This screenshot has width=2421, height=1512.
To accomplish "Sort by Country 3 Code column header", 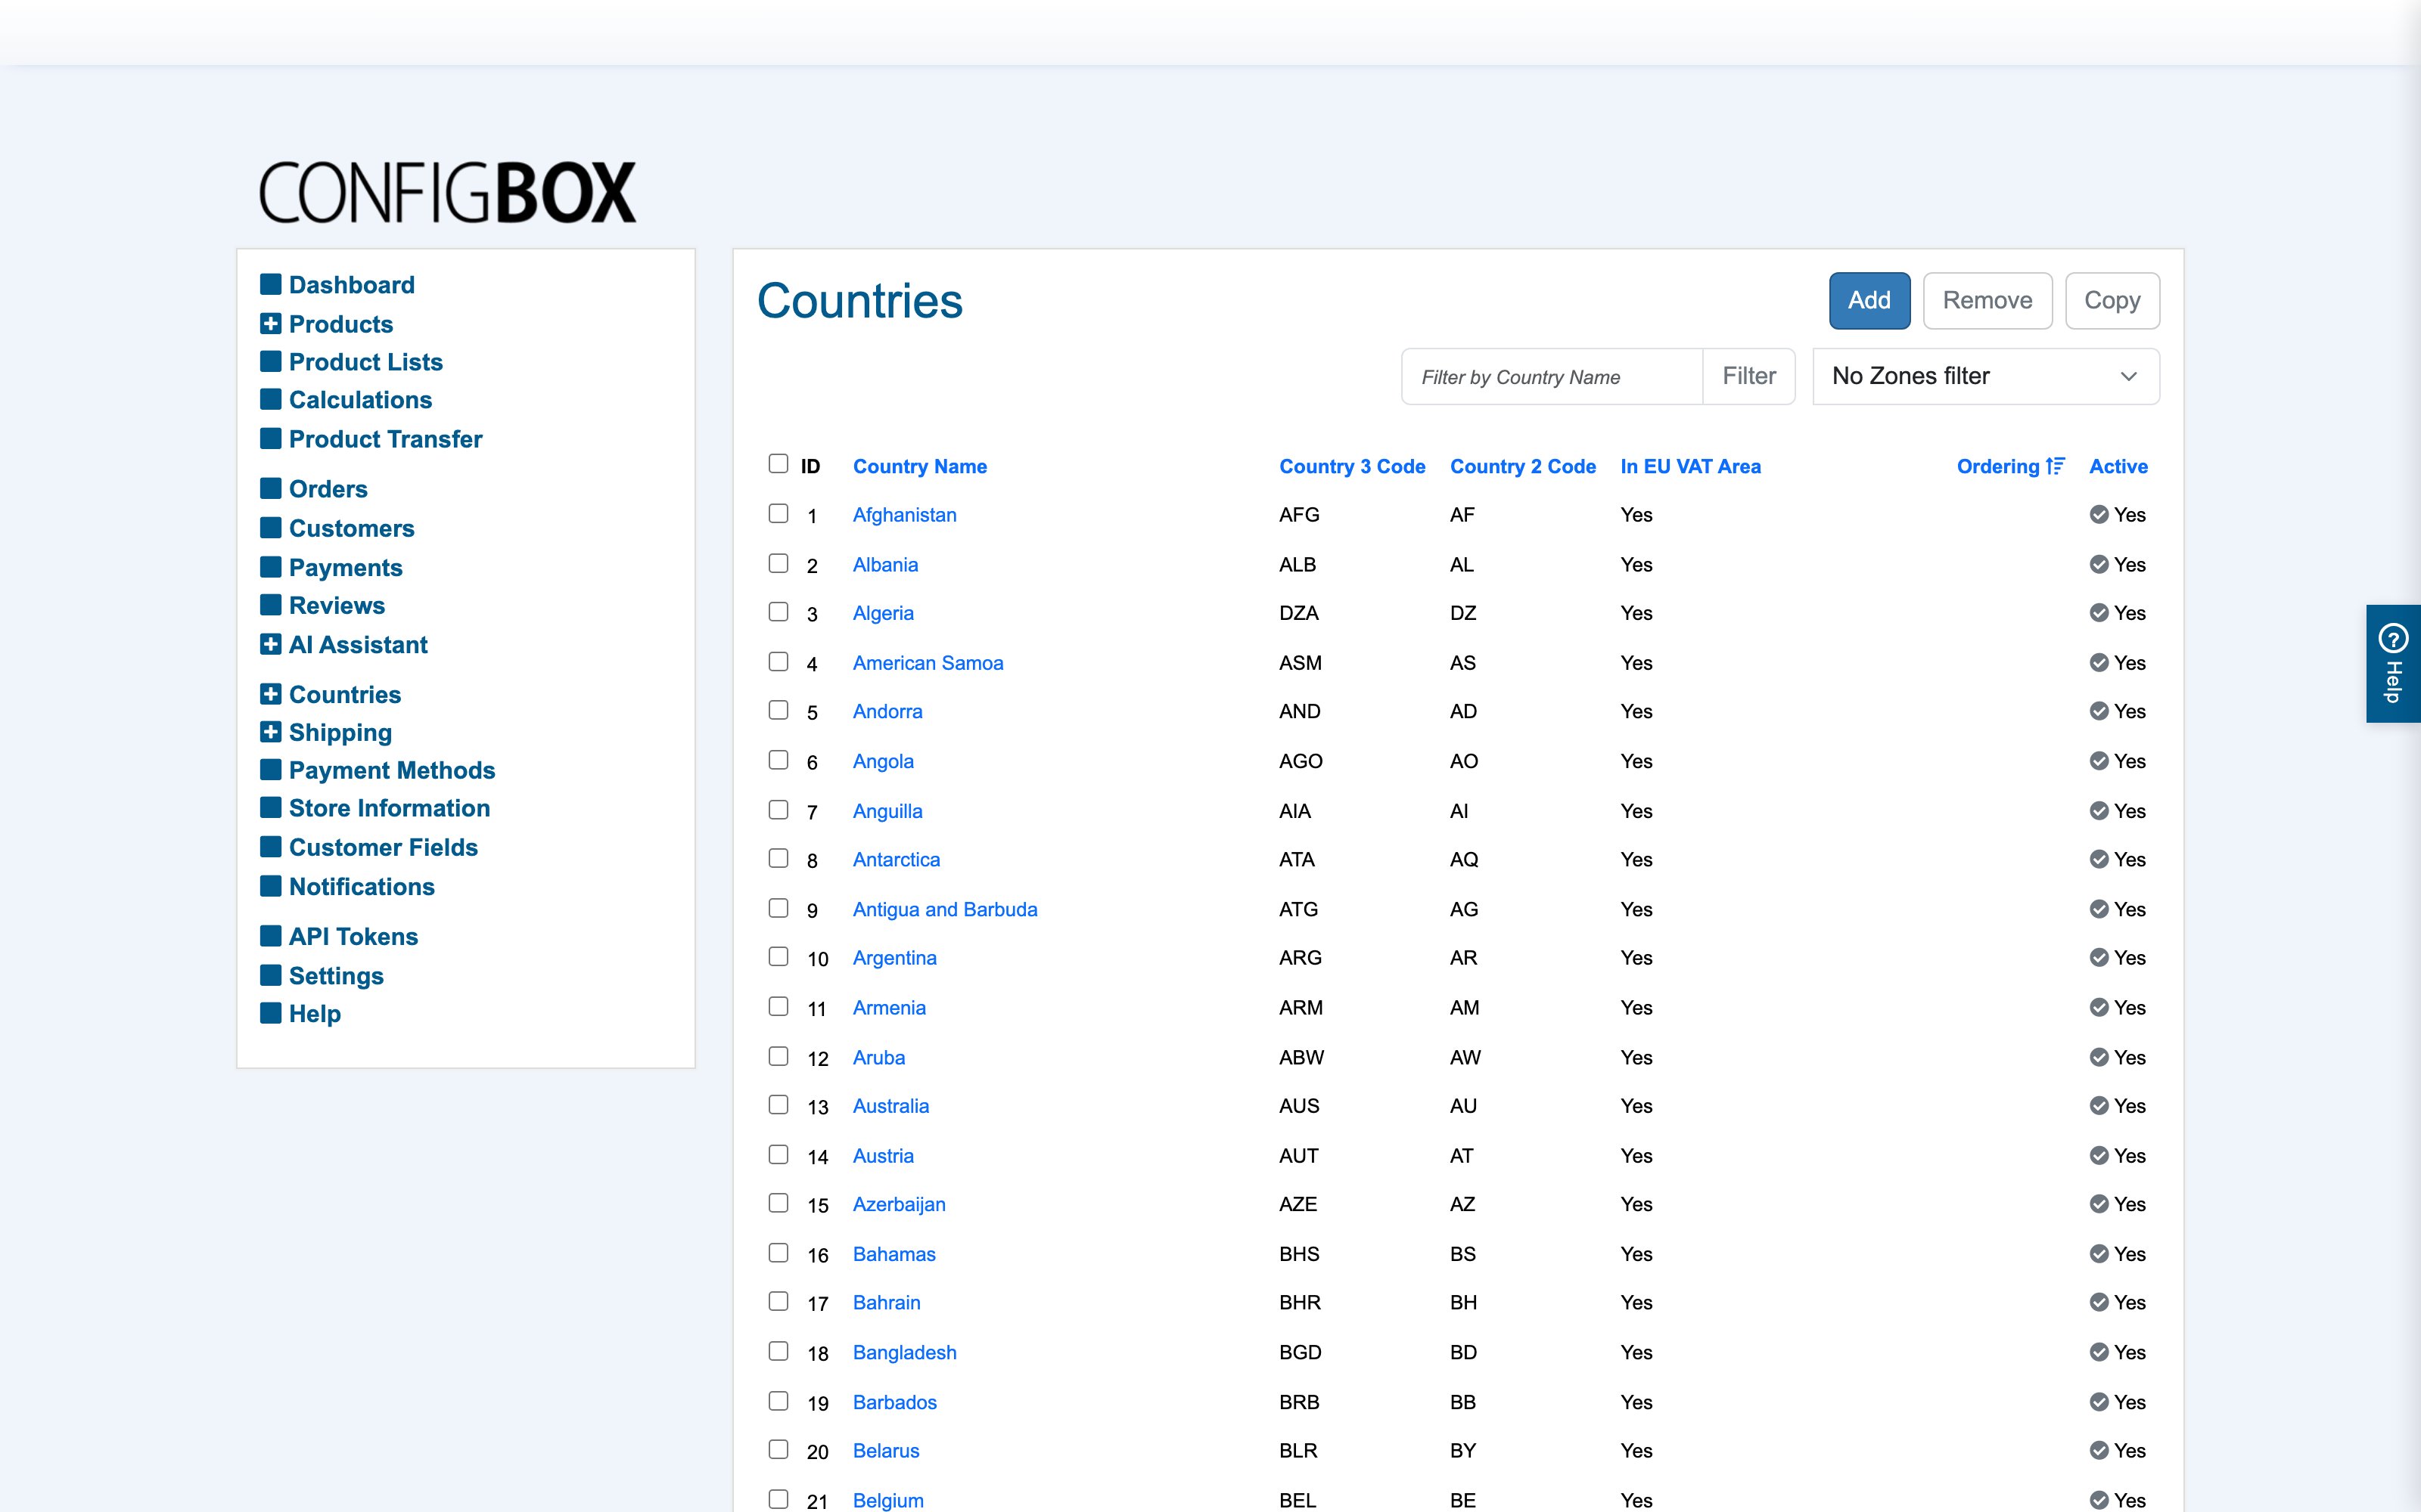I will tap(1351, 466).
